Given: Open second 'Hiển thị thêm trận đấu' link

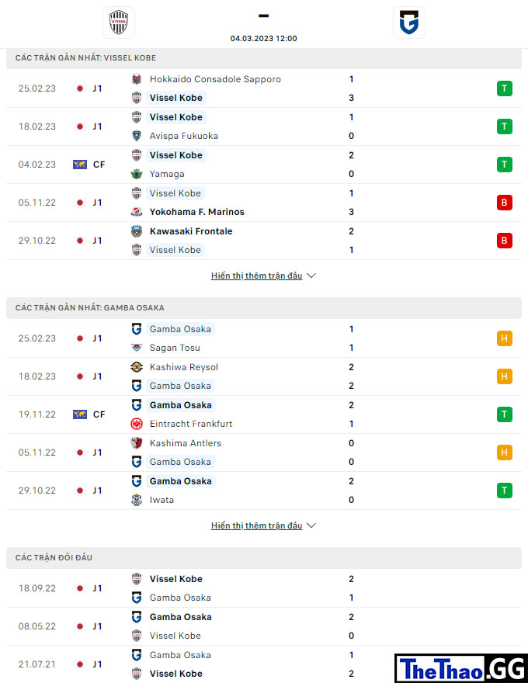Looking at the screenshot, I should click(x=256, y=525).
